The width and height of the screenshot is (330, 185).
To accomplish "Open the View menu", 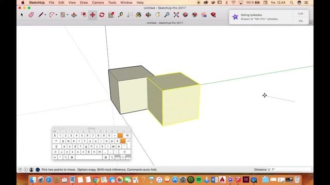I will point(72,3).
